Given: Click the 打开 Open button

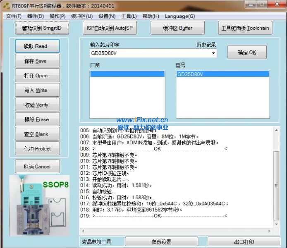Looking at the screenshot, I should click(37, 75).
